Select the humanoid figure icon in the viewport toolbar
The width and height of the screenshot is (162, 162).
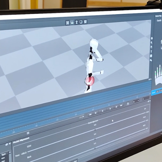coord(77,22)
